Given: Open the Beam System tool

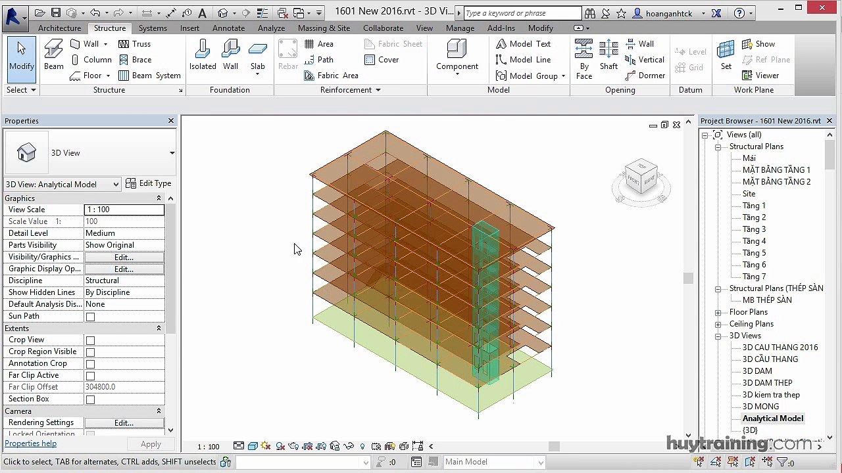Looking at the screenshot, I should point(149,76).
